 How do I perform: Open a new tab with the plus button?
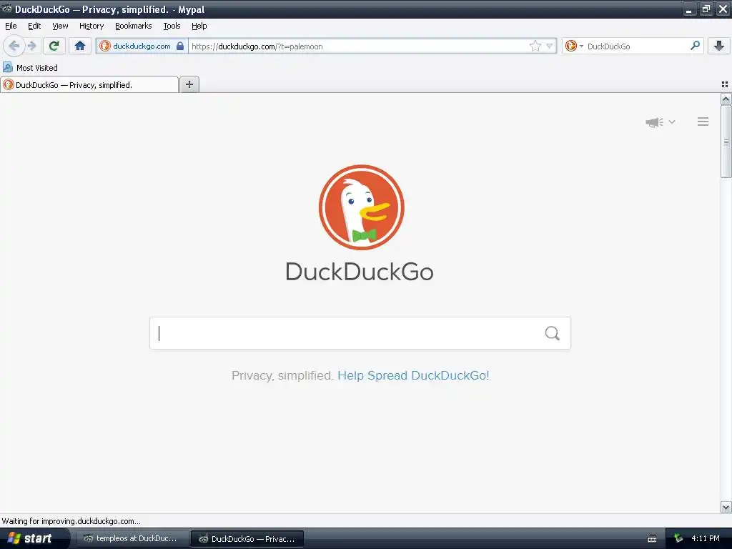point(189,84)
